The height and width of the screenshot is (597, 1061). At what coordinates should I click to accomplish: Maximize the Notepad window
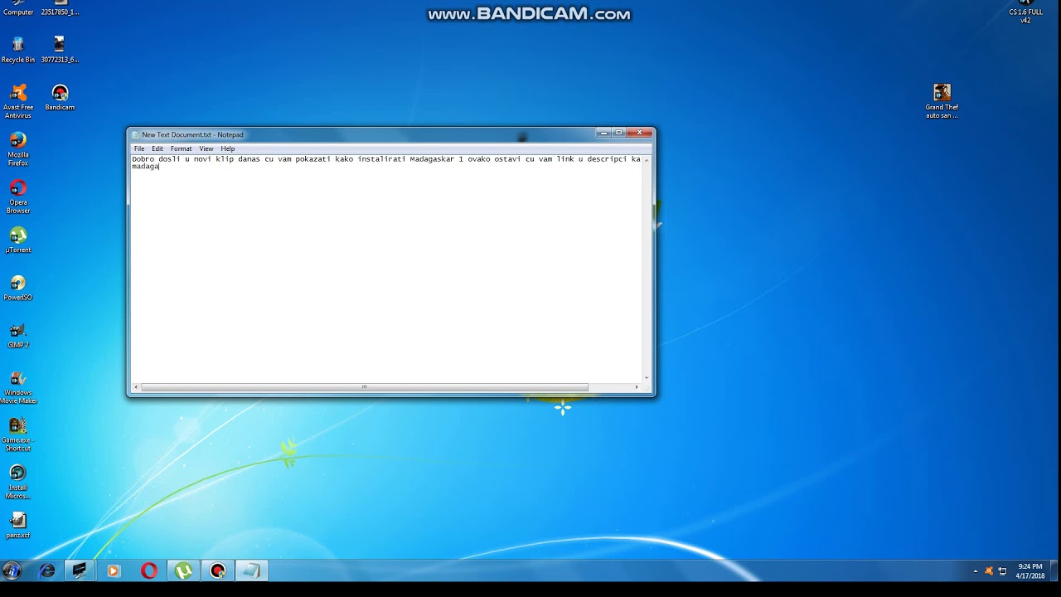618,133
